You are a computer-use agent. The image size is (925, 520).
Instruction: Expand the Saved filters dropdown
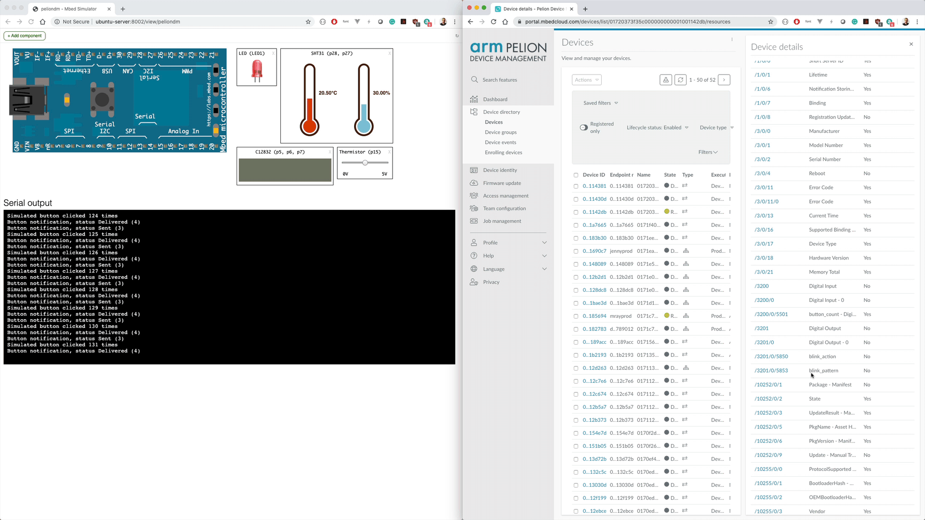pyautogui.click(x=600, y=103)
